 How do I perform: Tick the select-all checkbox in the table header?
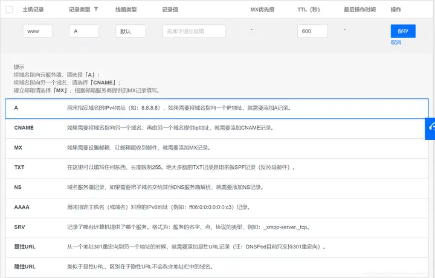(x=10, y=10)
